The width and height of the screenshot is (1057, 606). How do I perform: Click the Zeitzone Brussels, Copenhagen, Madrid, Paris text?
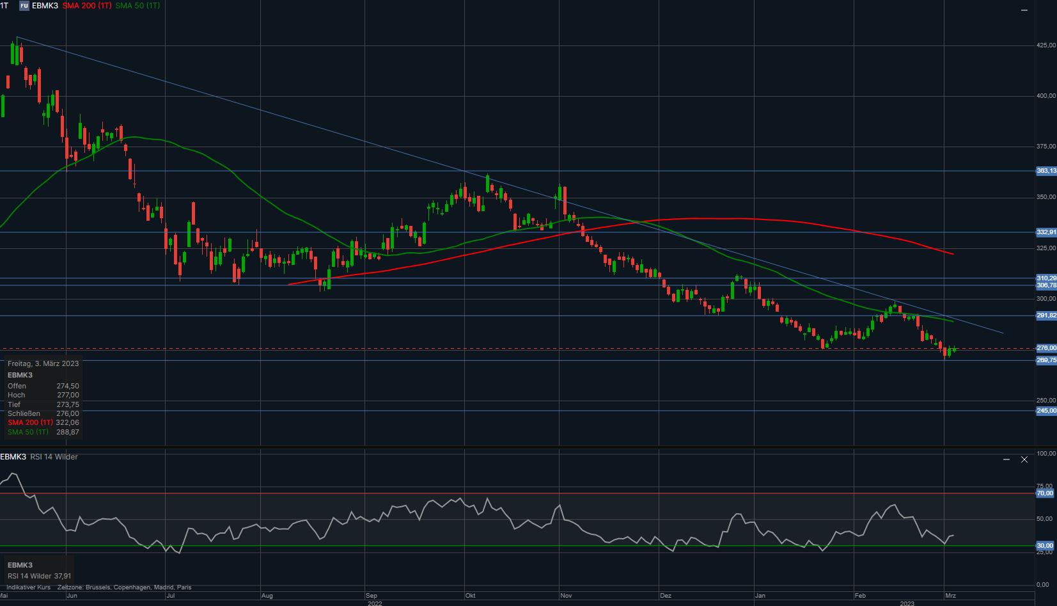[124, 587]
